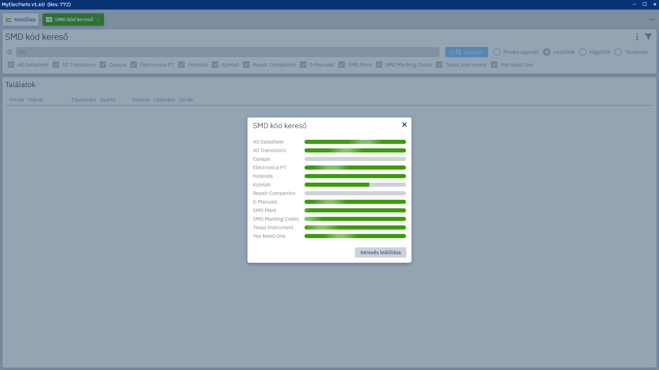Image resolution: width=659 pixels, height=370 pixels.
Task: Uncheck the All Datasheet checkbox
Action: [11, 65]
